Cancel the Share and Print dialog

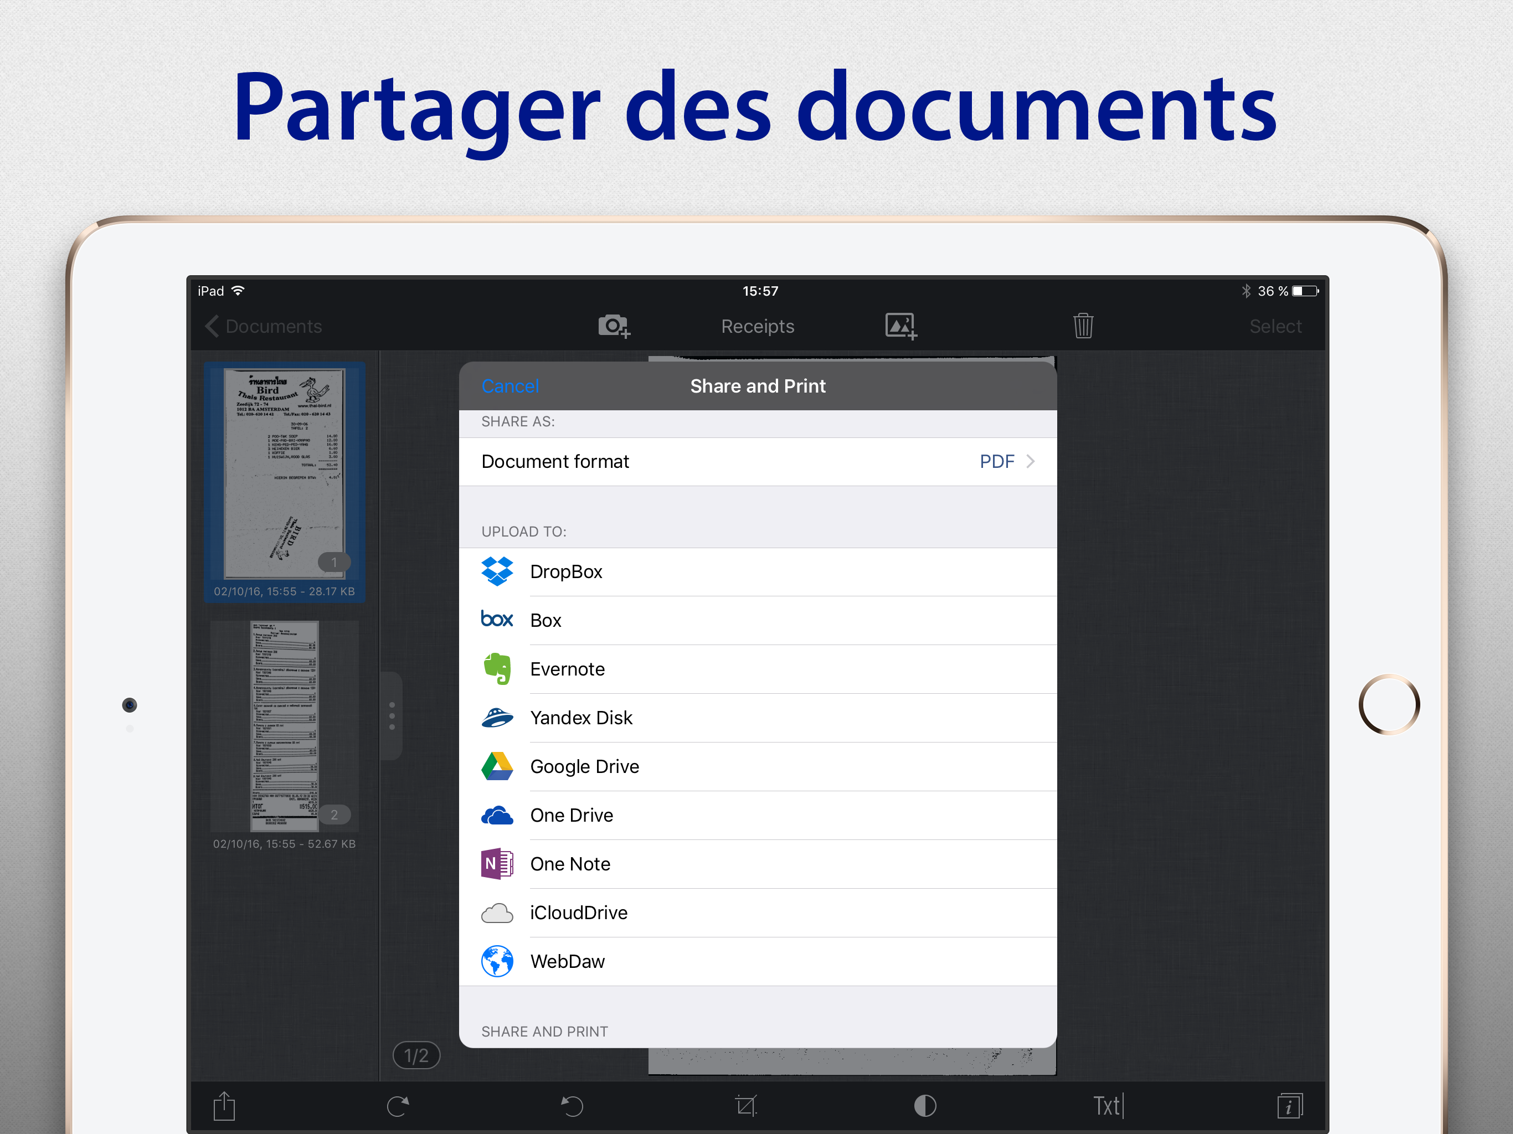pyautogui.click(x=510, y=386)
